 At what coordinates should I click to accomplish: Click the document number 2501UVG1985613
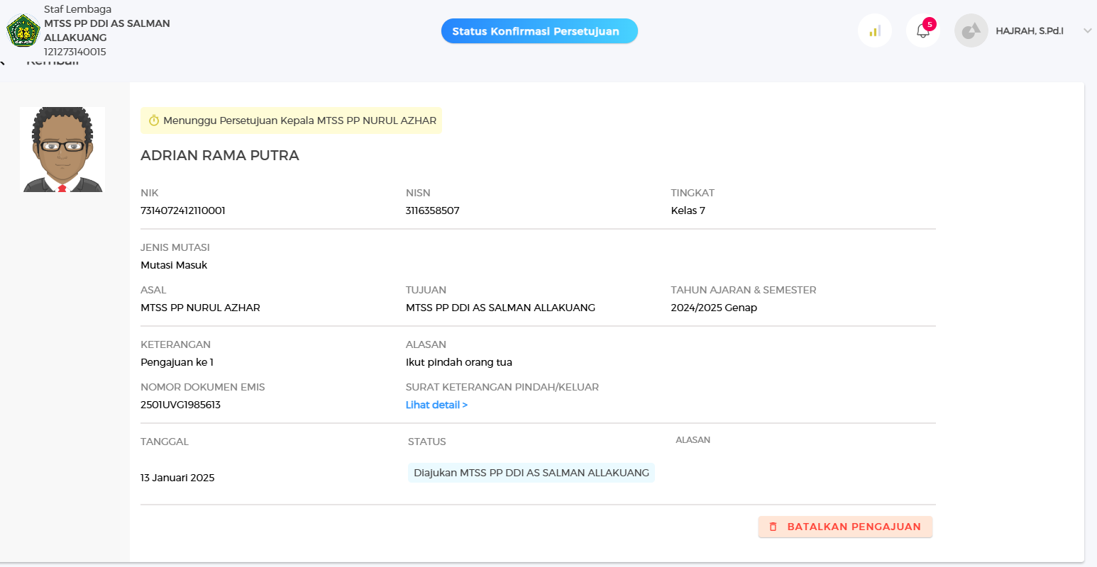pos(180,405)
